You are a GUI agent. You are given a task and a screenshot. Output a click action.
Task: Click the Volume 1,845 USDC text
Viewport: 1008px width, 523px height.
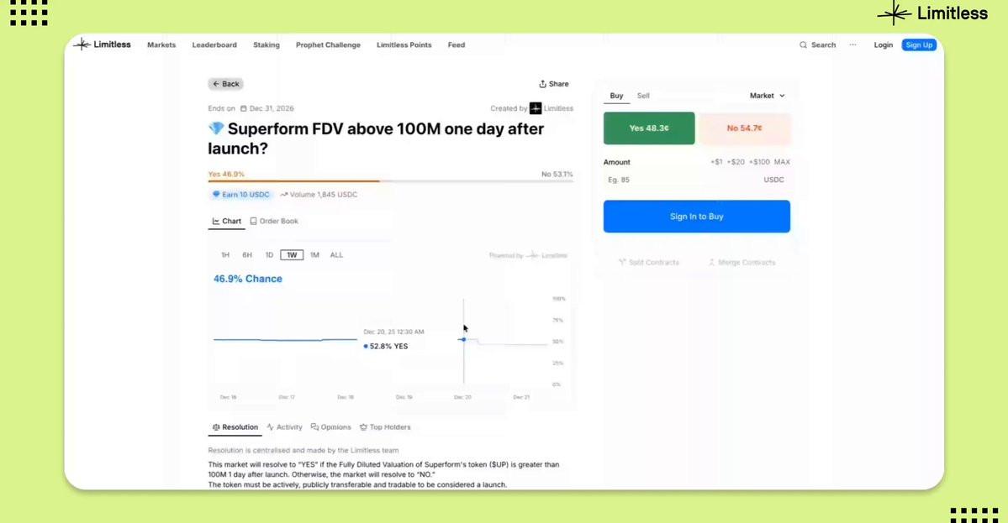point(319,195)
